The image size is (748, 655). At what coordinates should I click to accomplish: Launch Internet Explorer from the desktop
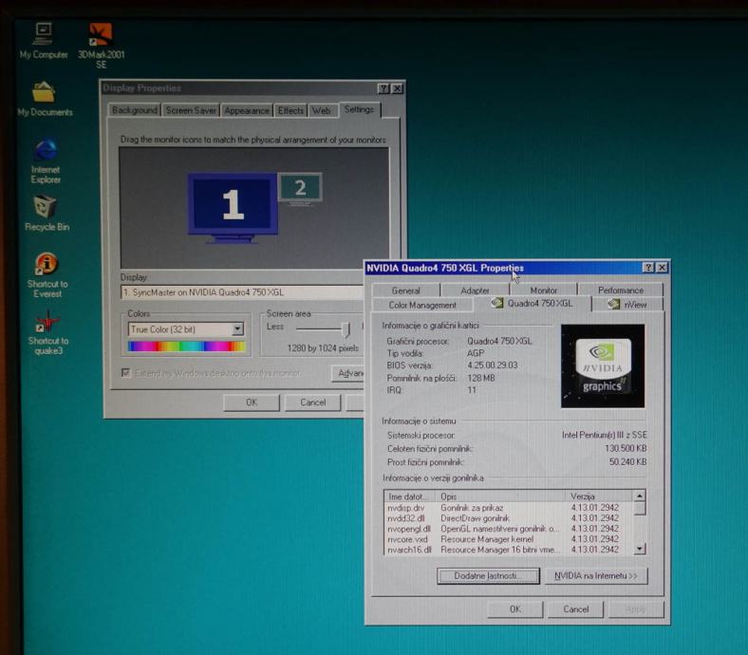coord(45,151)
